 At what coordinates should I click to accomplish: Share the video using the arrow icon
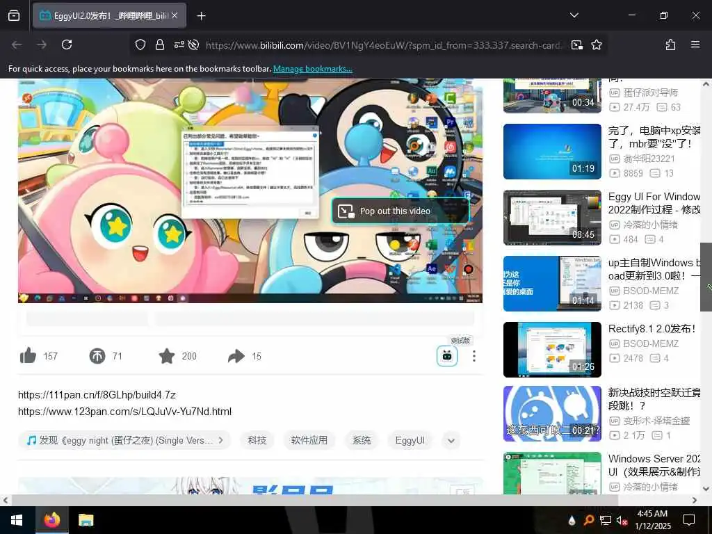click(x=236, y=356)
